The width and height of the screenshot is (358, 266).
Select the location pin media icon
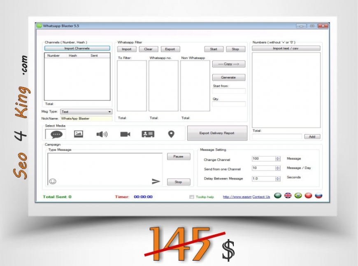point(171,134)
